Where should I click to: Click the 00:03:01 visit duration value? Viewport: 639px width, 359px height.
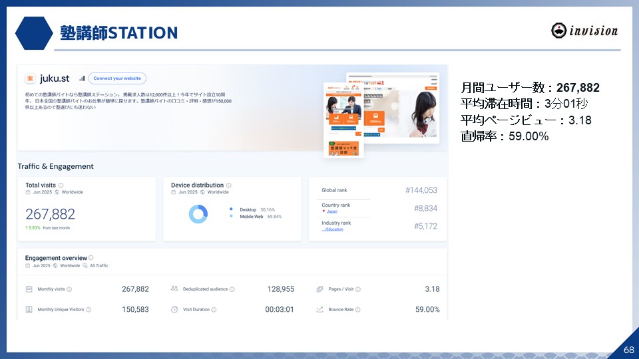(x=279, y=309)
